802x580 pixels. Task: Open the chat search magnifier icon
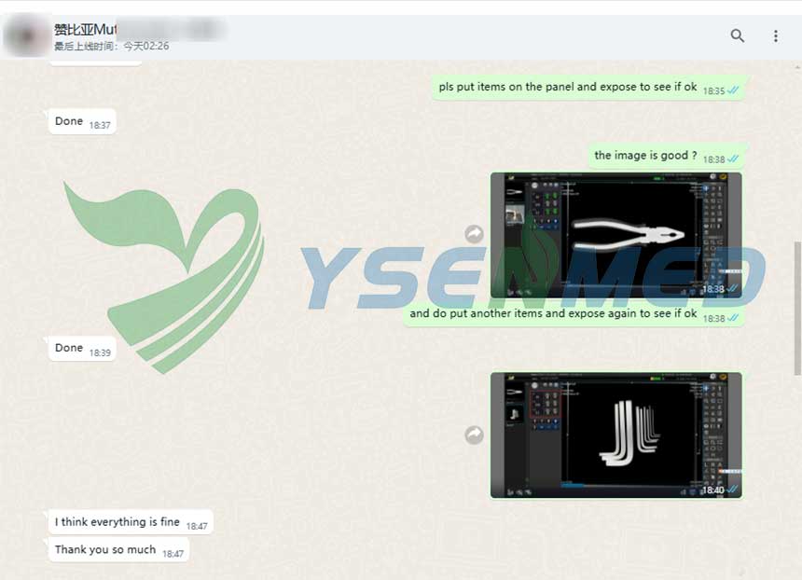click(x=737, y=36)
